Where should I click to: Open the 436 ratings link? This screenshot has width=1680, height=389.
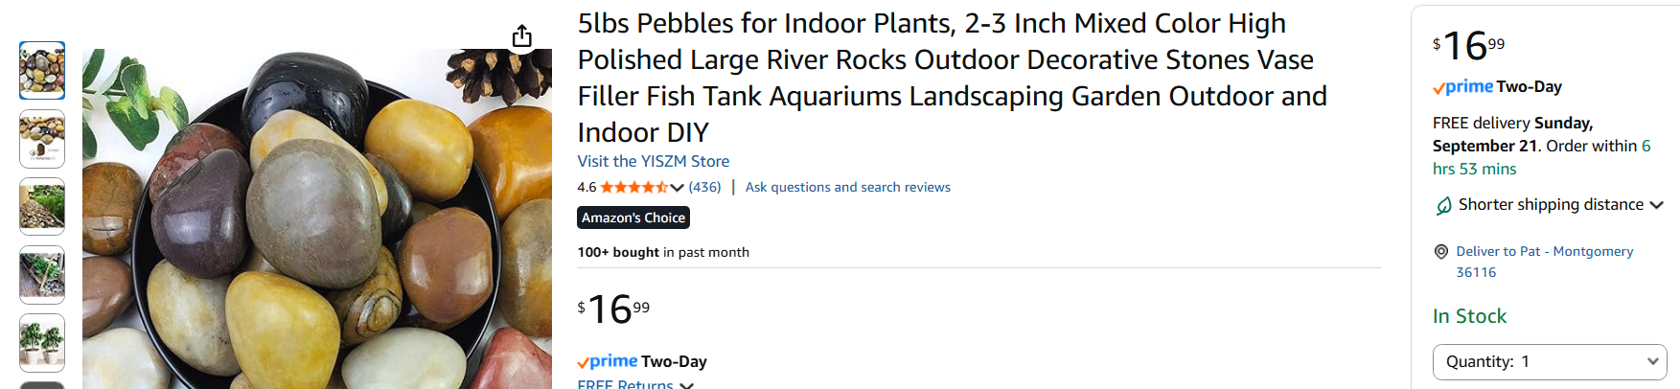(x=704, y=188)
